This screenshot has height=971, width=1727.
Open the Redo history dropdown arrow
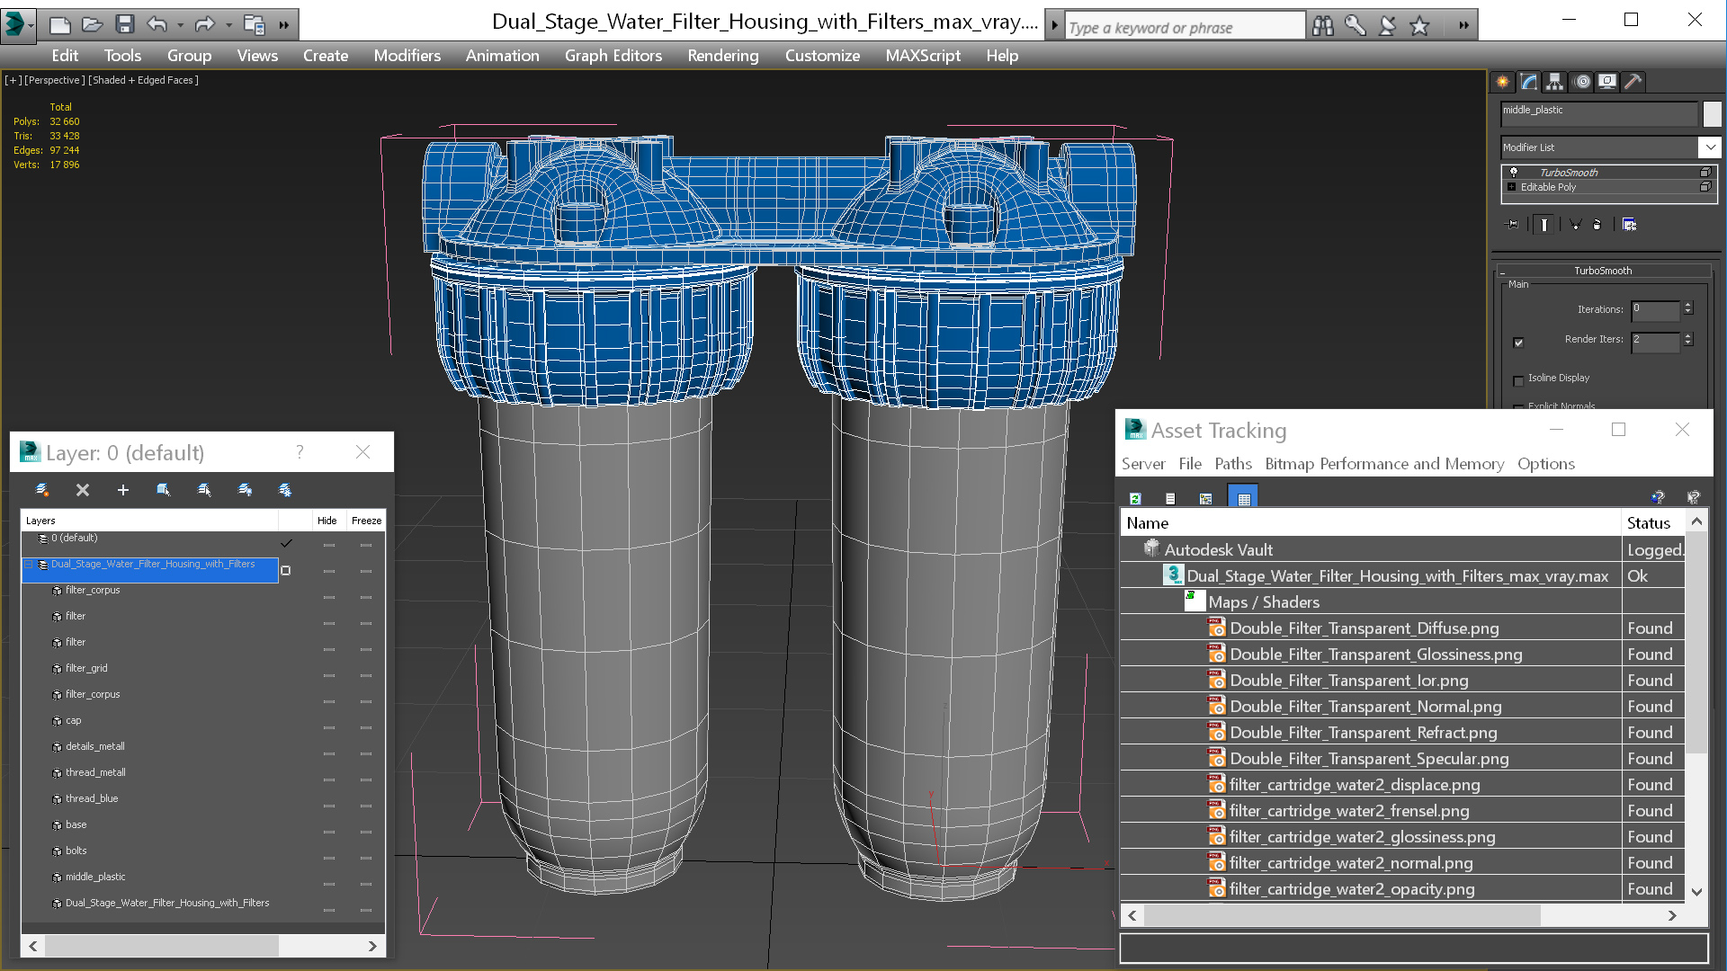(228, 25)
